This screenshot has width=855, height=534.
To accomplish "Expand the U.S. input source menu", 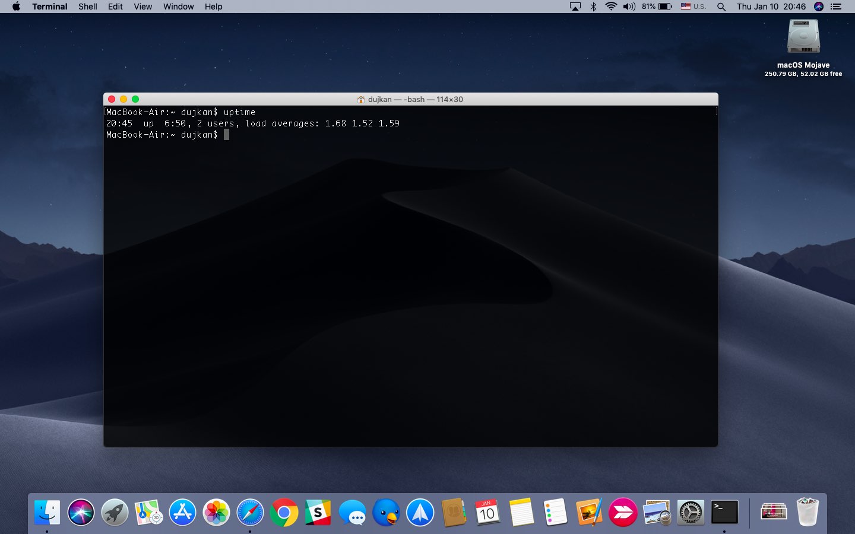I will [x=693, y=7].
